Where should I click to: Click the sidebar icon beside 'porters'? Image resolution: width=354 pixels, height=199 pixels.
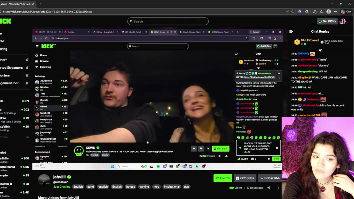[x=27, y=75]
